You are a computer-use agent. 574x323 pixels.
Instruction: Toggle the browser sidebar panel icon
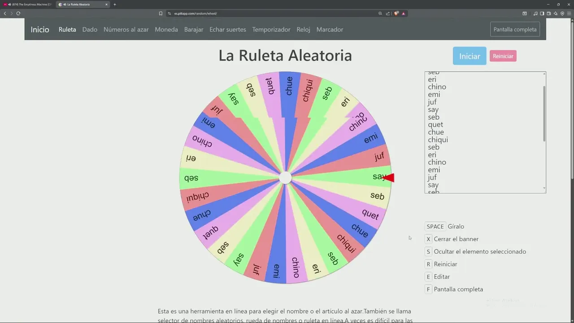pos(542,13)
